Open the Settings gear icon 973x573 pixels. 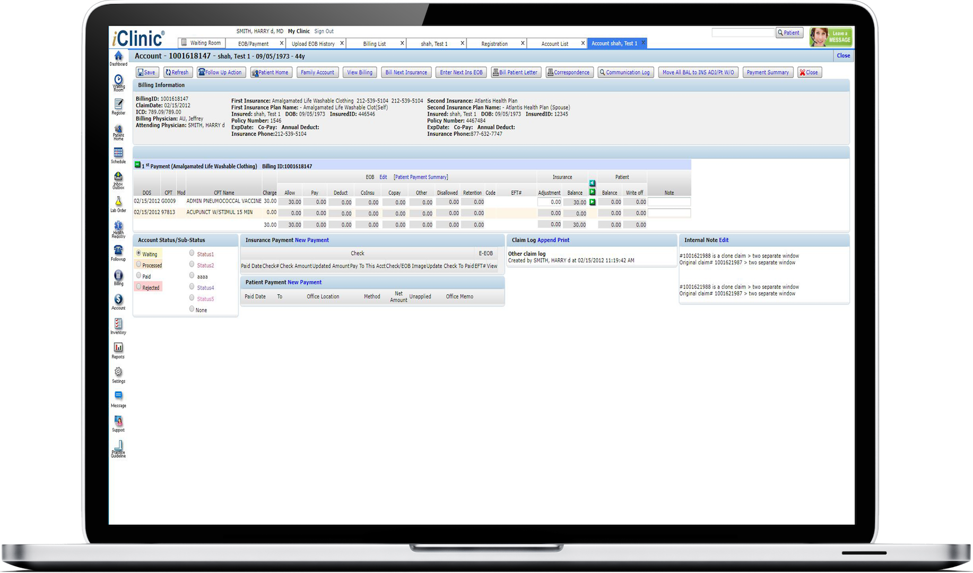(118, 372)
